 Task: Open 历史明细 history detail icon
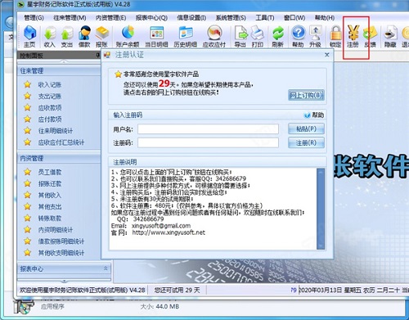click(x=186, y=36)
